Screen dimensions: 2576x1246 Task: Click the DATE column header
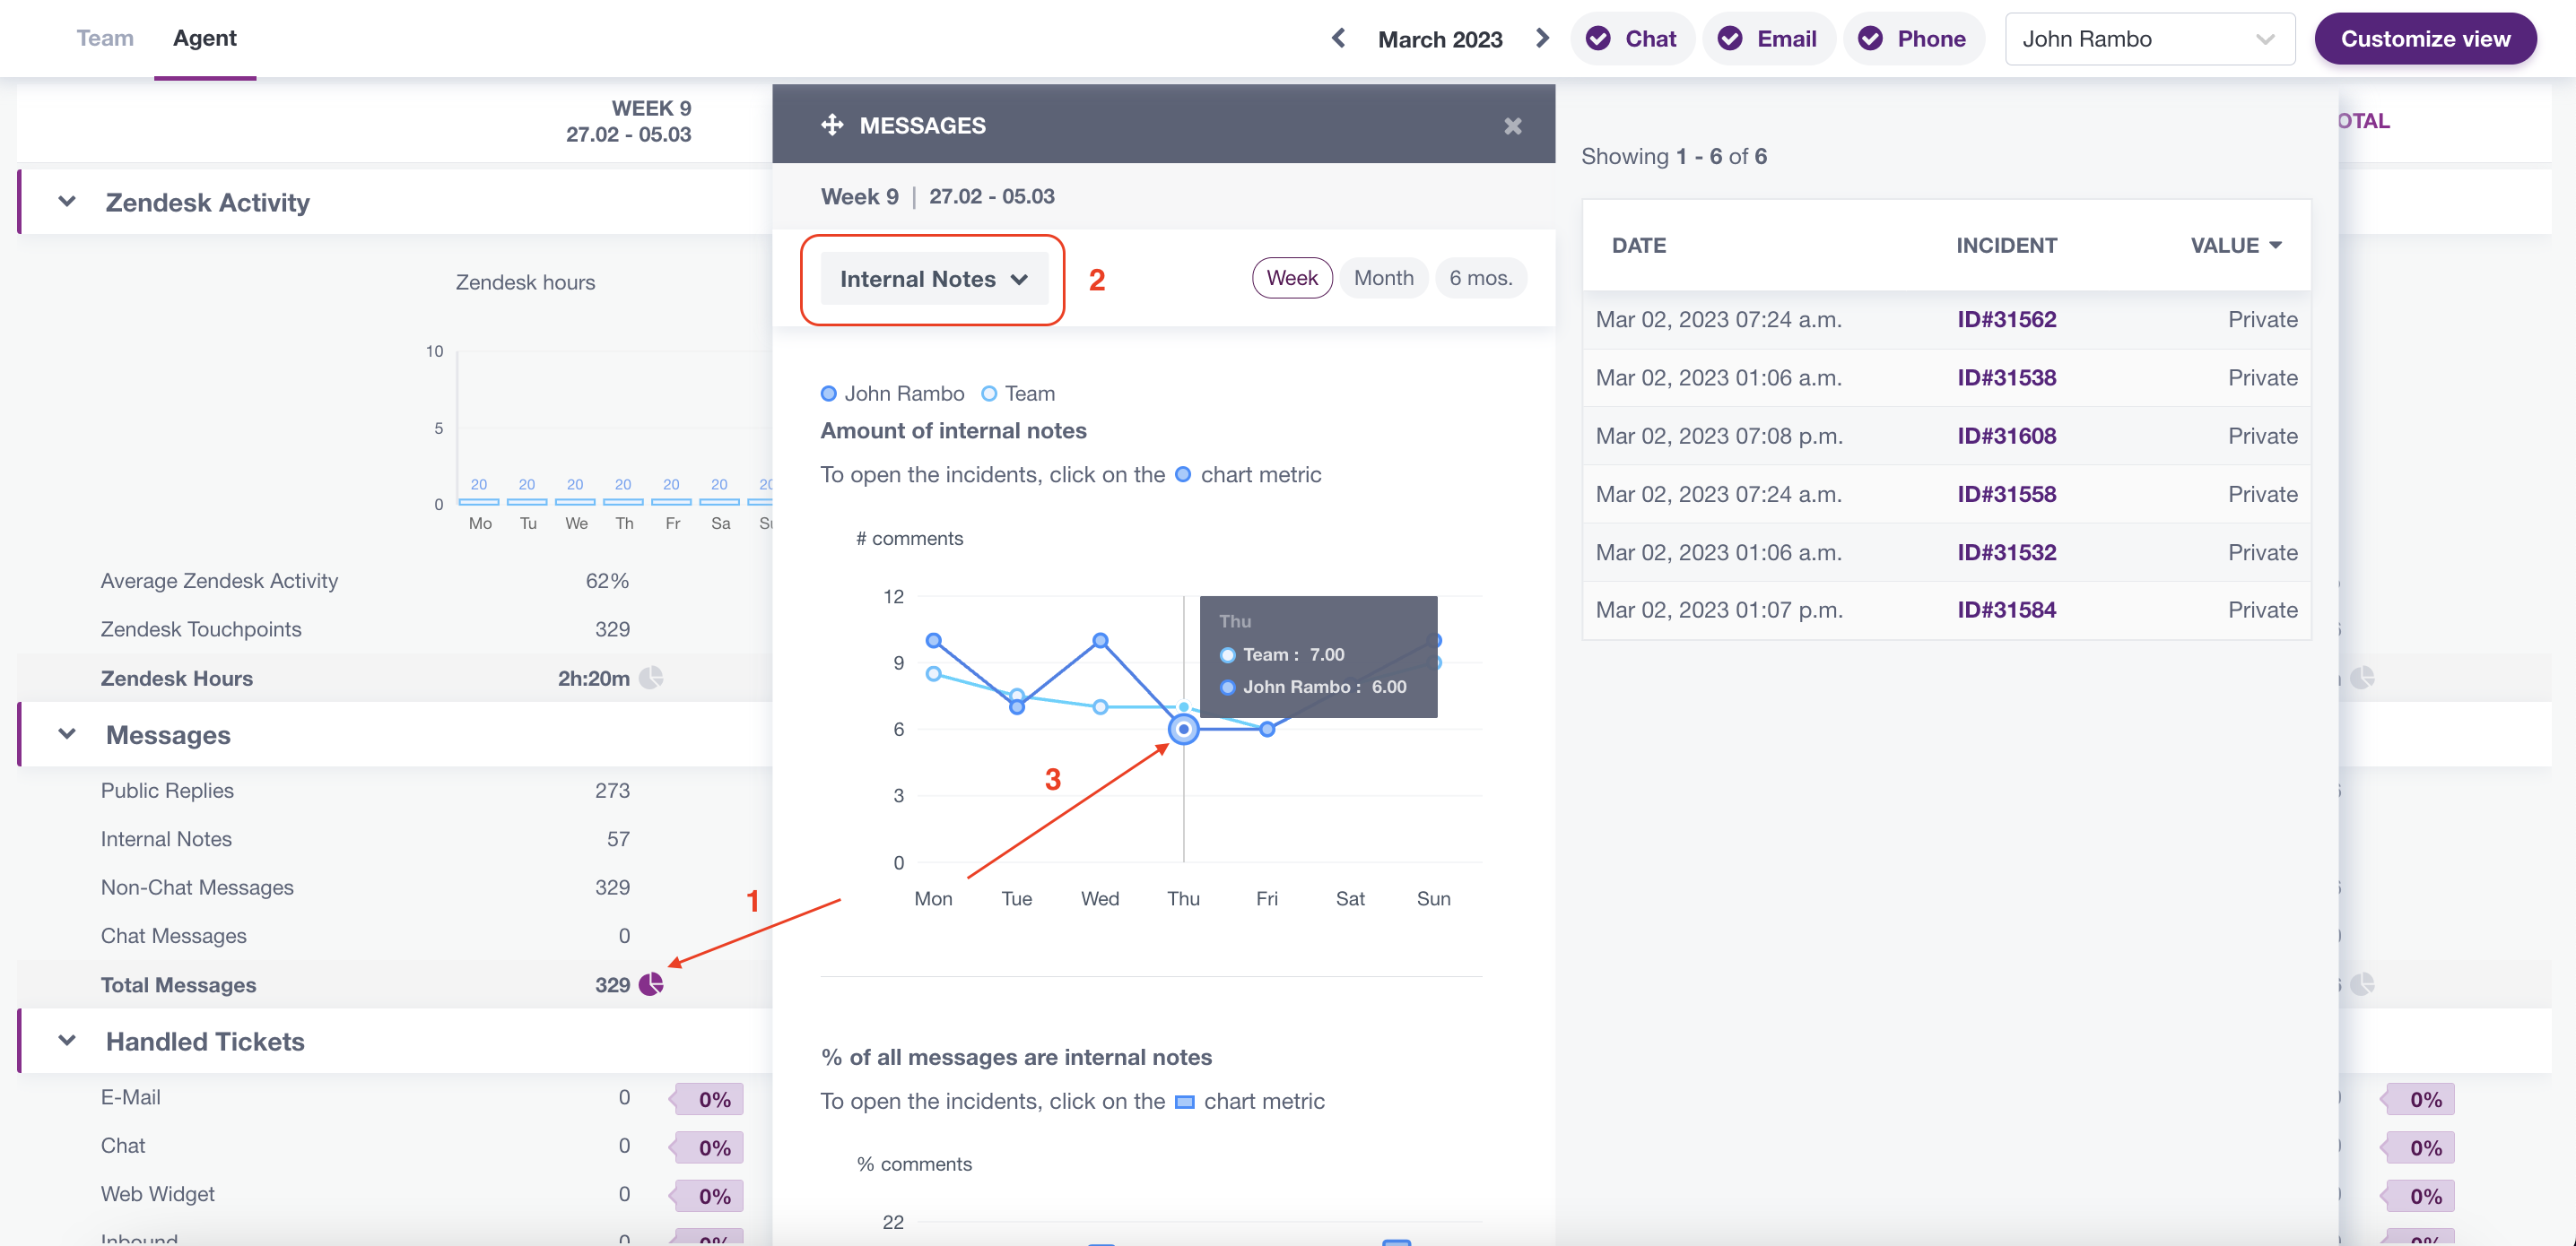click(x=1639, y=246)
